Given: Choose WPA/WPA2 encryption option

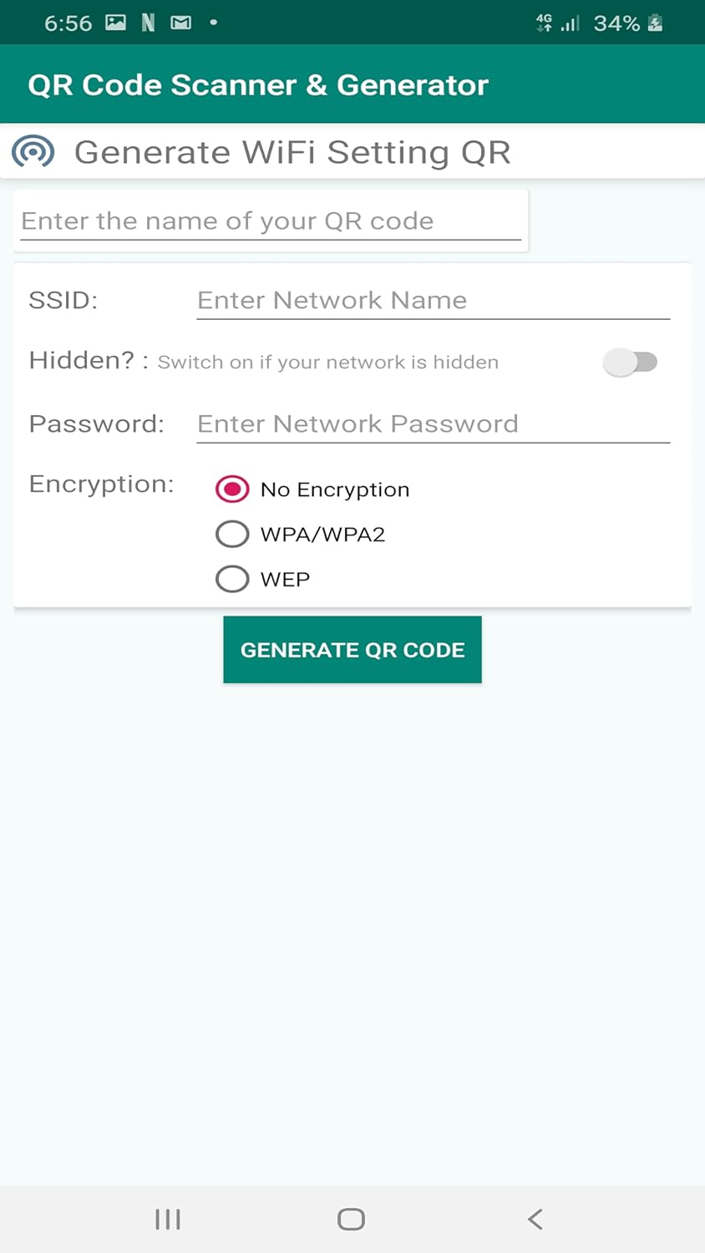Looking at the screenshot, I should point(232,534).
